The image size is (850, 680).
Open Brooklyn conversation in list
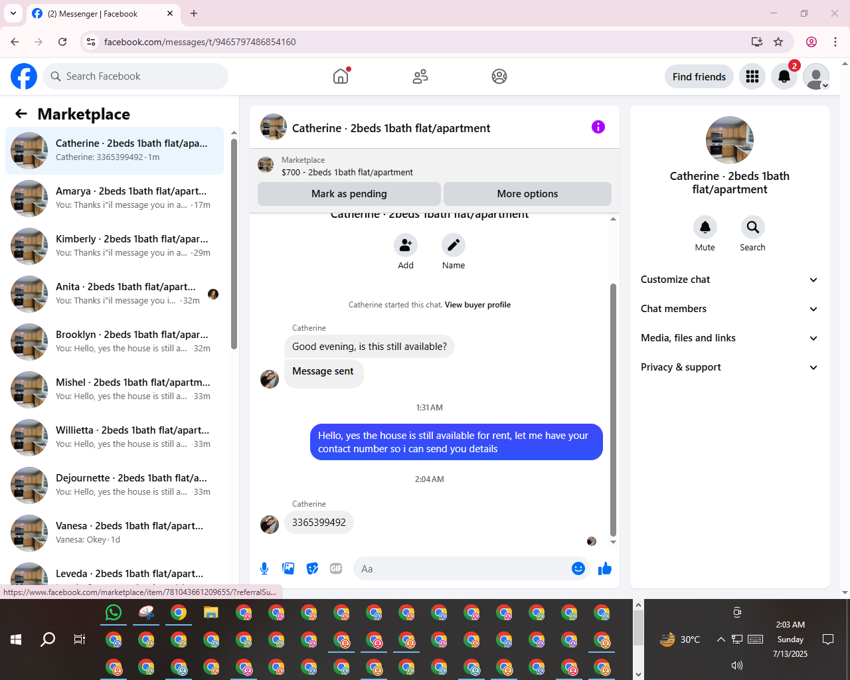tap(114, 342)
